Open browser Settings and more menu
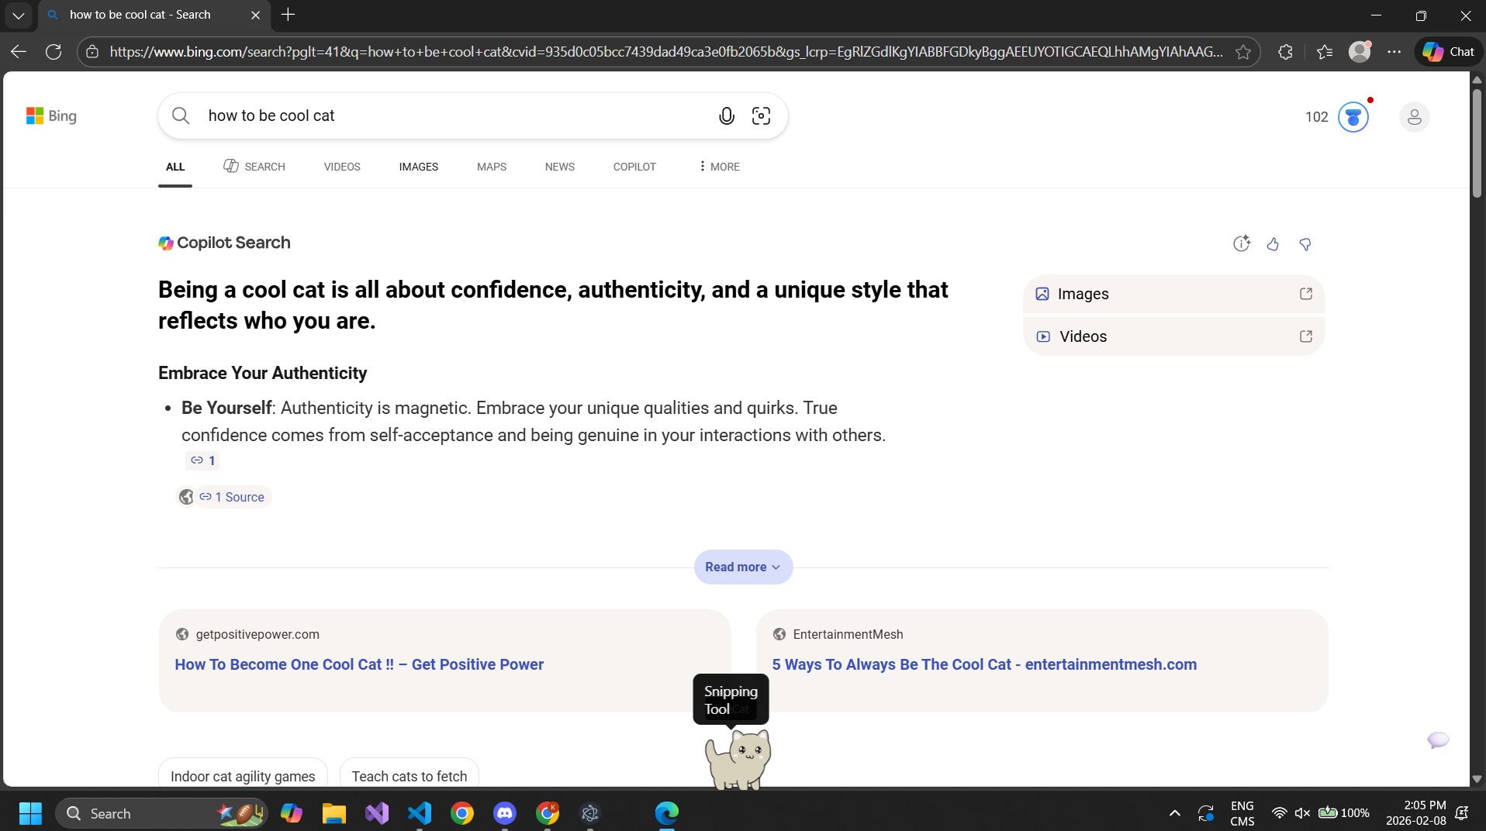The width and height of the screenshot is (1486, 831). tap(1394, 52)
